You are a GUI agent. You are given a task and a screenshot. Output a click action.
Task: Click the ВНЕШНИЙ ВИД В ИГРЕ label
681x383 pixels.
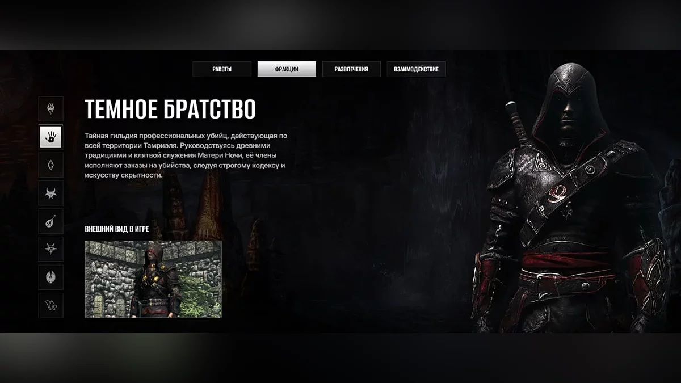click(117, 229)
